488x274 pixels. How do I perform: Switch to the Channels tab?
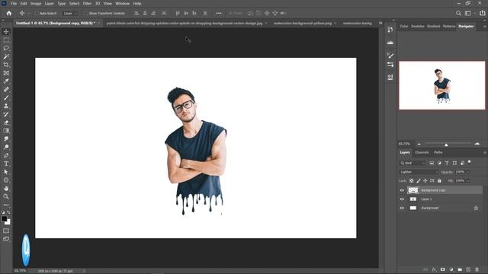(422, 152)
